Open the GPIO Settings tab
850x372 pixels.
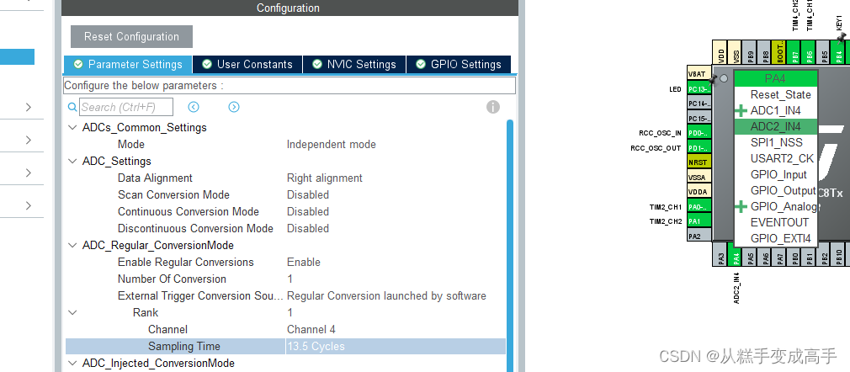tap(459, 65)
